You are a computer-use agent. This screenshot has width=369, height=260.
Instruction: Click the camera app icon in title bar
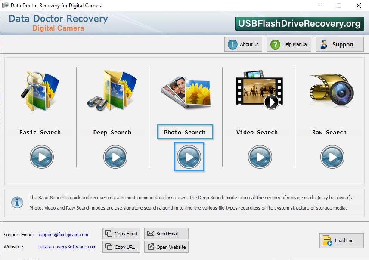click(5, 5)
